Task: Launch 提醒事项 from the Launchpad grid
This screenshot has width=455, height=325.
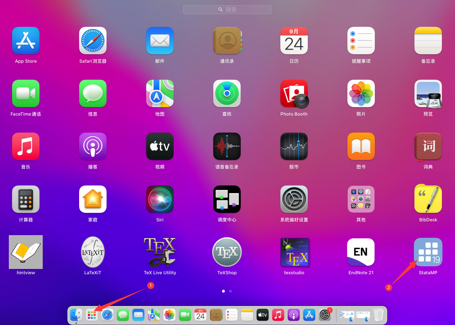Action: 361,41
